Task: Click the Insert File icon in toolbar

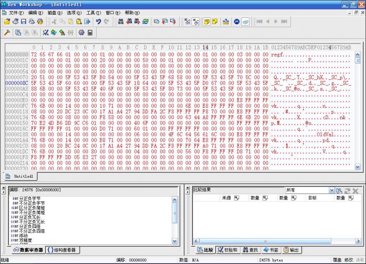Action: 87,21
